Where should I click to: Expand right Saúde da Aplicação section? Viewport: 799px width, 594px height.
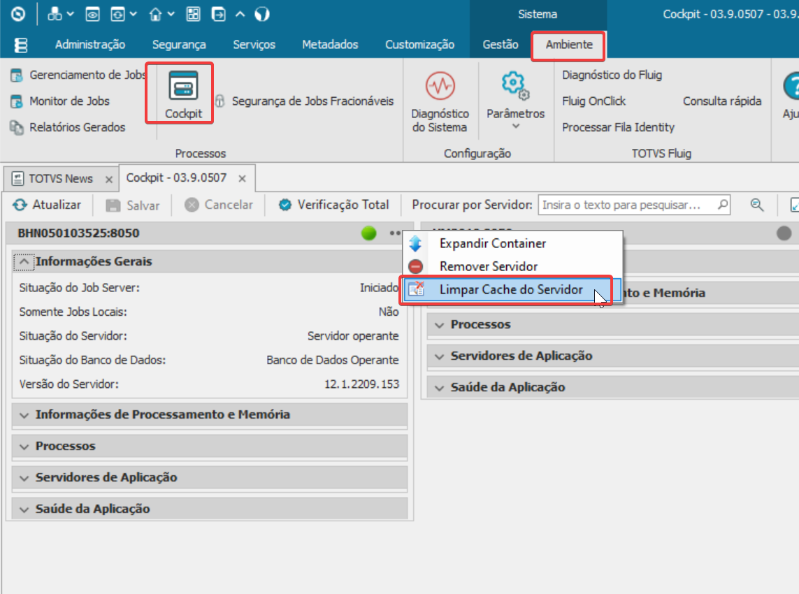pyautogui.click(x=612, y=387)
